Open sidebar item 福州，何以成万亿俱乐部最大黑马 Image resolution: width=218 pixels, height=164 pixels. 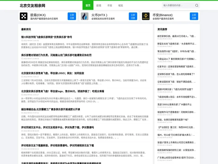[x=176, y=135]
